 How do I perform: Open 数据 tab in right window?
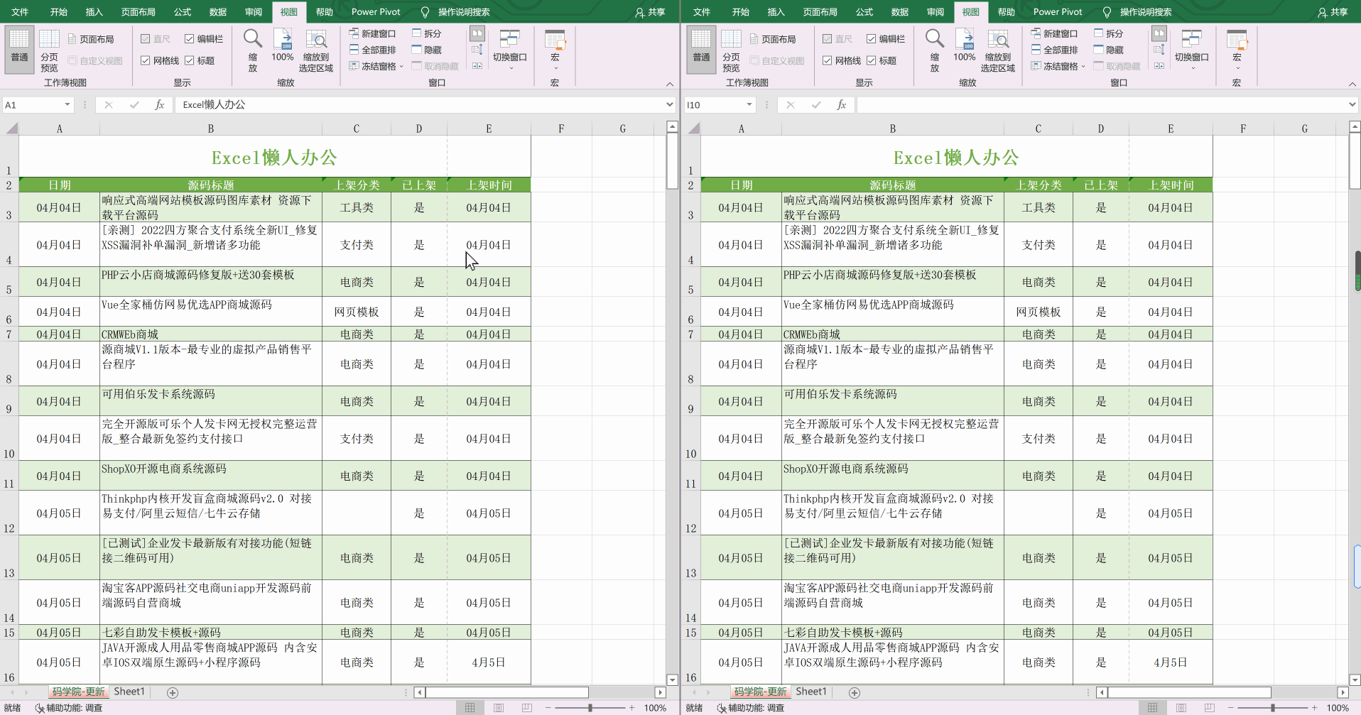tap(900, 12)
